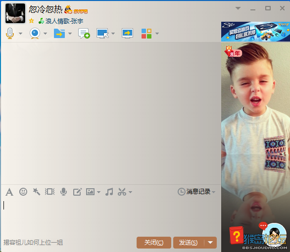
Task: Click contact avatar of 忽冷忽热
Action: [x=15, y=13]
